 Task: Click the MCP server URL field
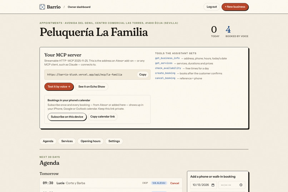pos(97,75)
